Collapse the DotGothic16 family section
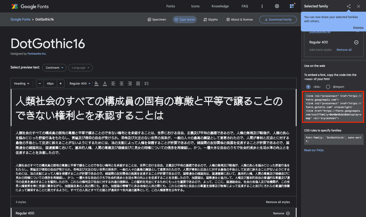 click(x=357, y=32)
